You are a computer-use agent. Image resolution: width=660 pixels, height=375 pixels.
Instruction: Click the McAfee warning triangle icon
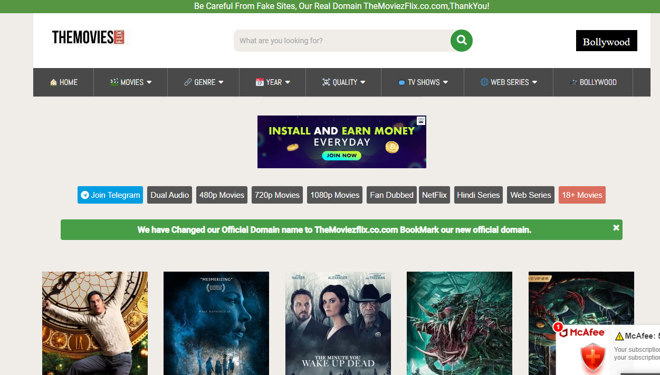click(x=619, y=336)
